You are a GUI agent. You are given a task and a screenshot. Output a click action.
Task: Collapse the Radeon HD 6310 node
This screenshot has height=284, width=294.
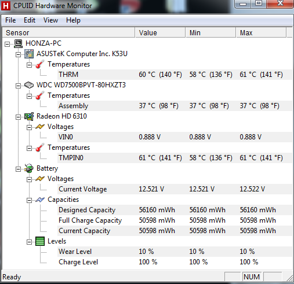pos(18,117)
